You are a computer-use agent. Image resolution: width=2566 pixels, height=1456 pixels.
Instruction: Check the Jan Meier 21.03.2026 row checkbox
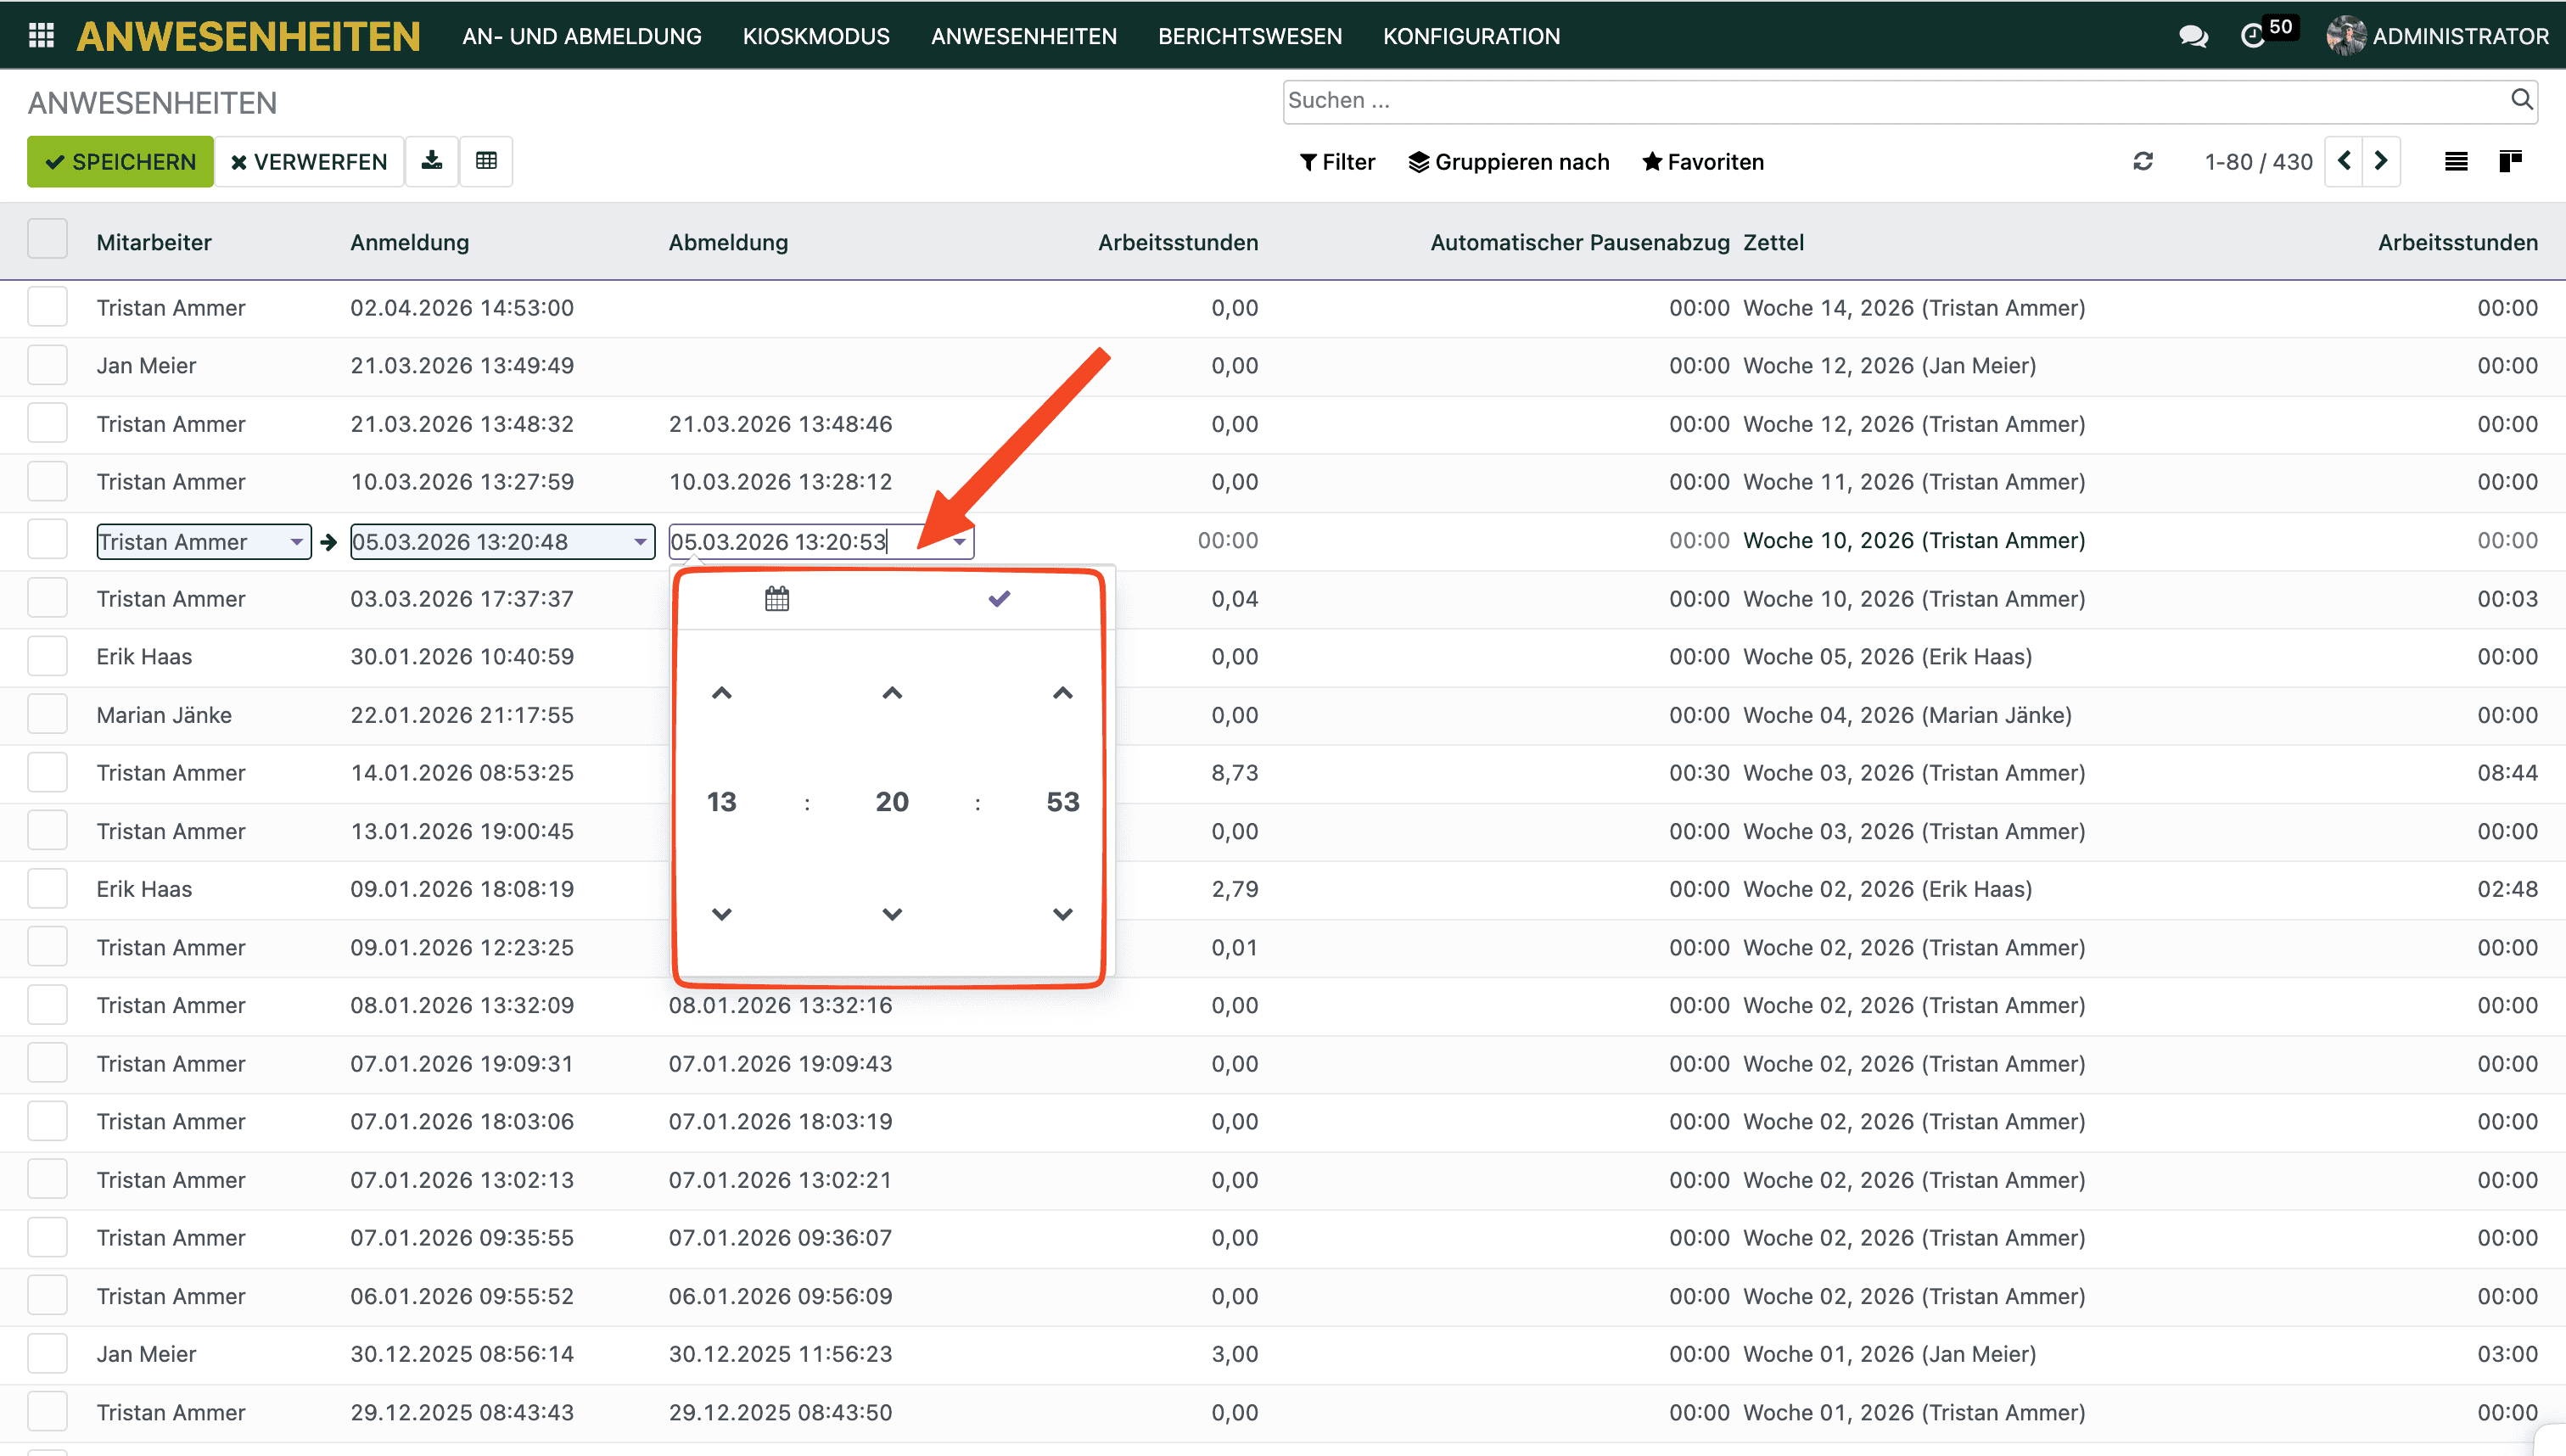pyautogui.click(x=48, y=366)
